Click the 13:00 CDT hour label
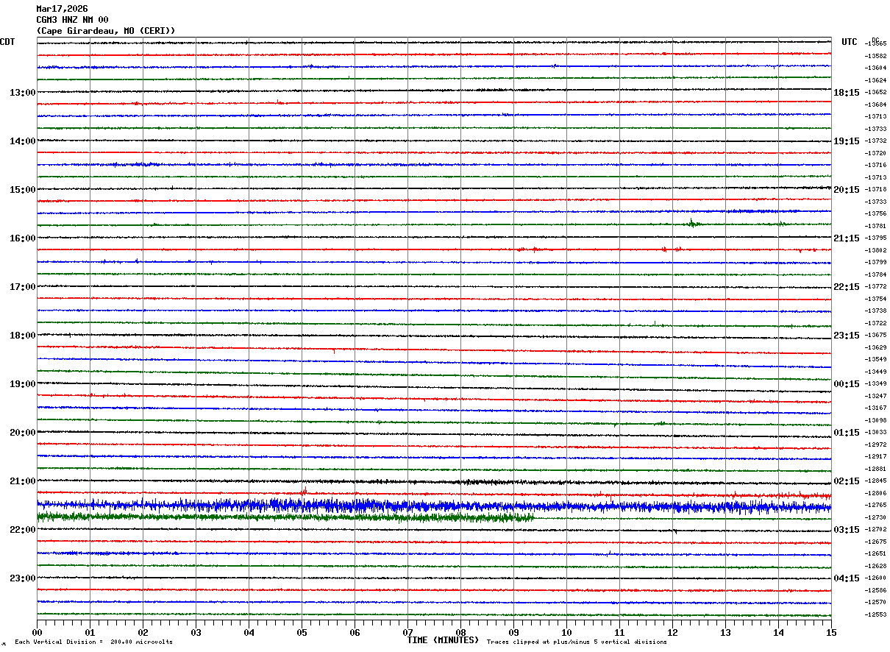 pos(22,93)
